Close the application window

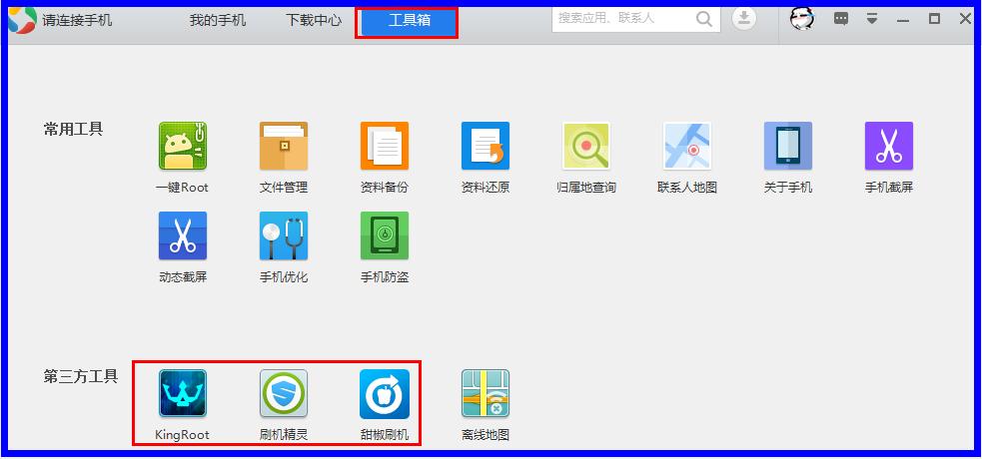click(965, 19)
